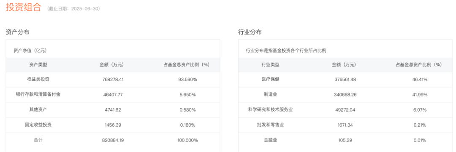
Task: Click the 行业分布 section title
Action: tap(250, 32)
